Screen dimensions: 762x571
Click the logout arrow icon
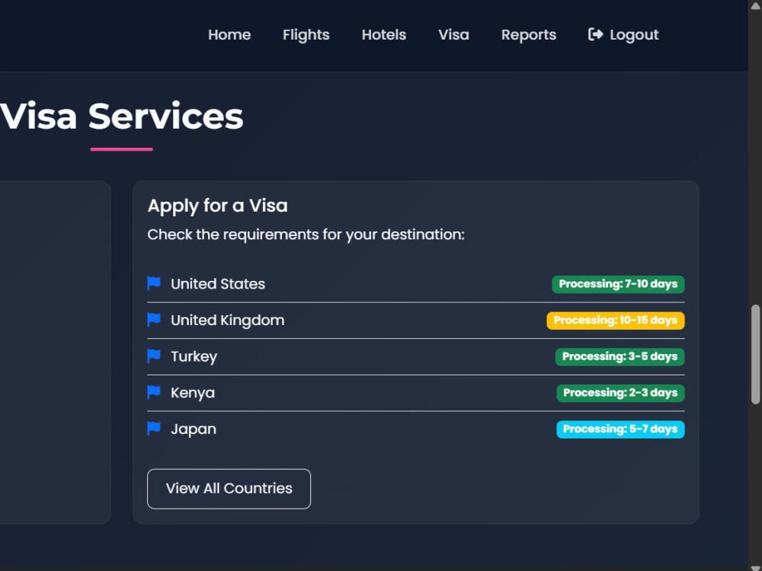pos(595,34)
